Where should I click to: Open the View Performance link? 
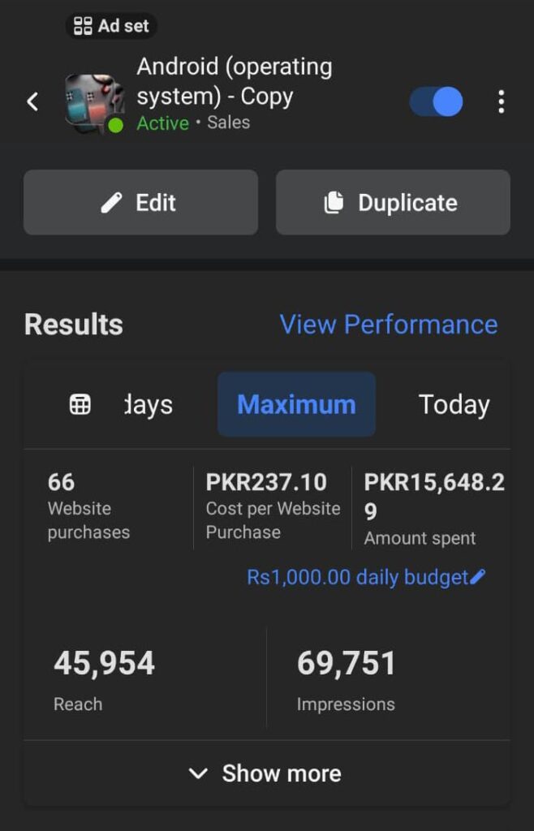[388, 324]
